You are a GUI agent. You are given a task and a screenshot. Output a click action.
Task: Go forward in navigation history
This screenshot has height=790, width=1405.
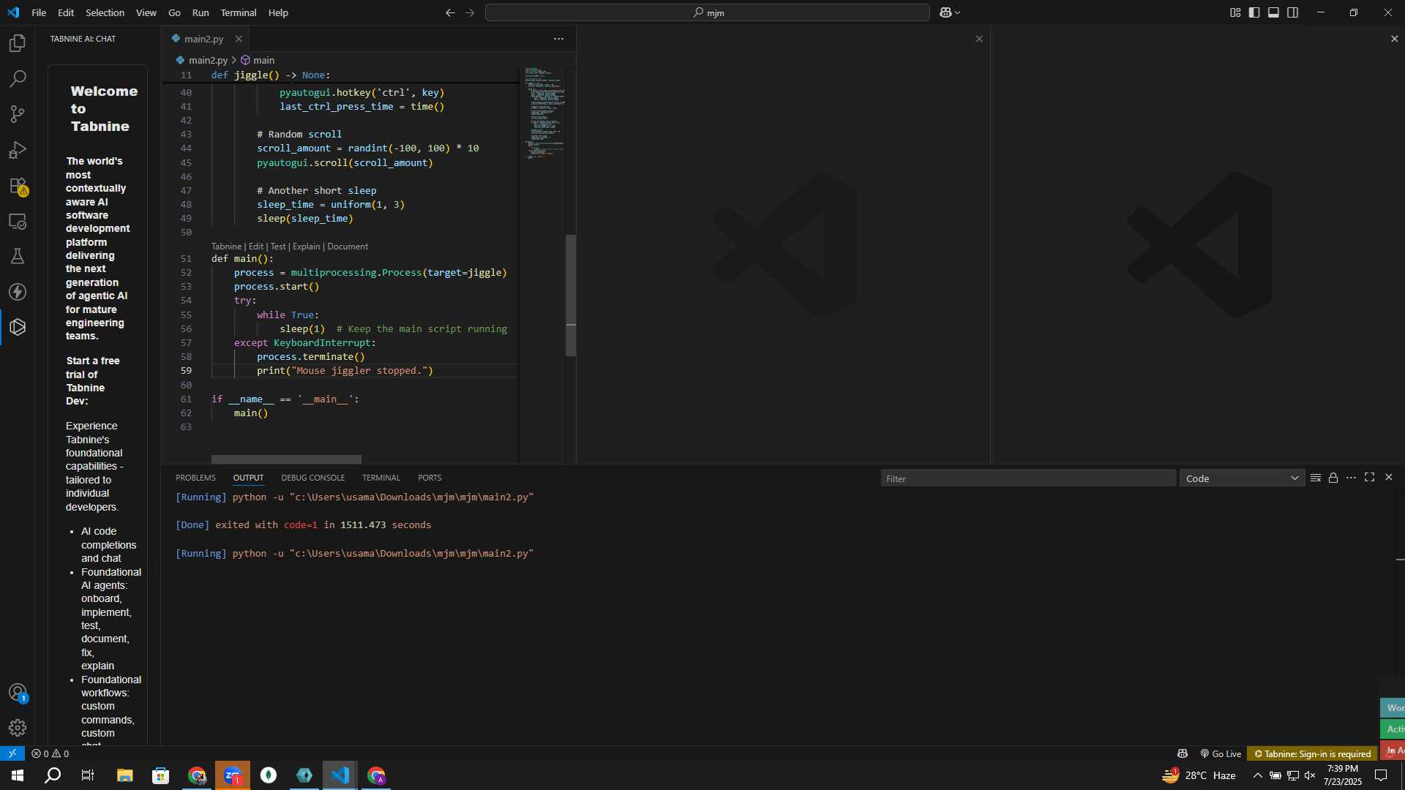[x=470, y=12]
